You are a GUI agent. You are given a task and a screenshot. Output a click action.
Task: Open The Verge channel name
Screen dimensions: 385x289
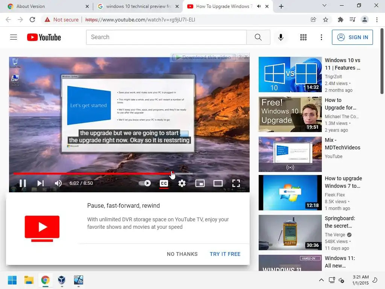pos(335,235)
